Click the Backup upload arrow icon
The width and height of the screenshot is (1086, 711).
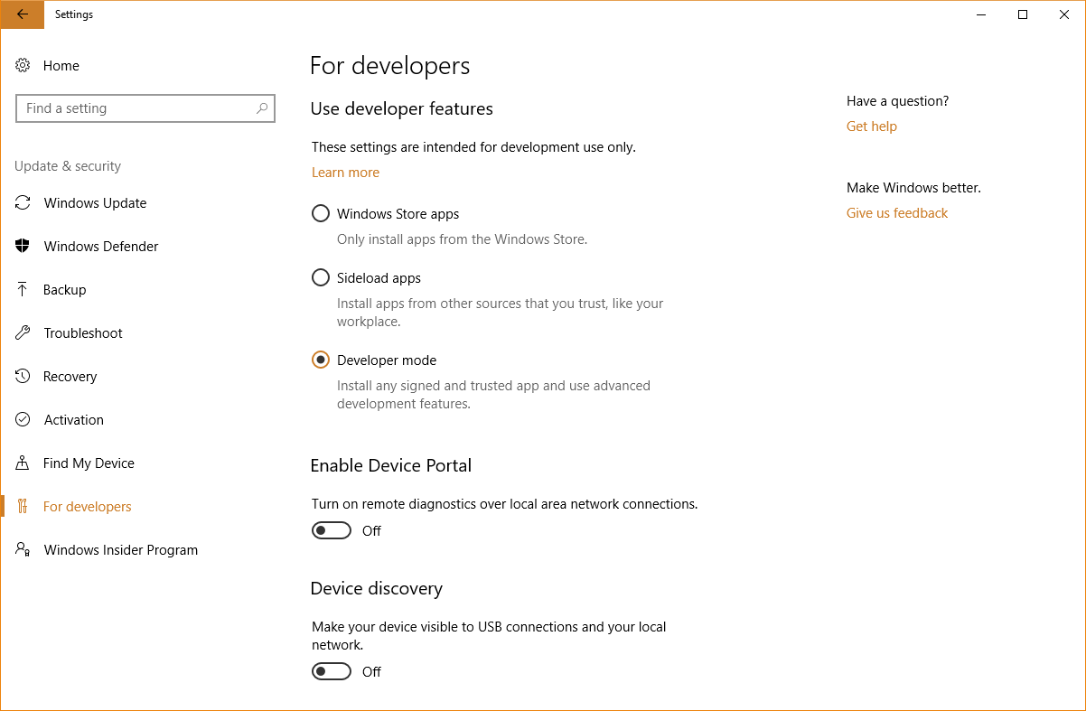coord(23,290)
